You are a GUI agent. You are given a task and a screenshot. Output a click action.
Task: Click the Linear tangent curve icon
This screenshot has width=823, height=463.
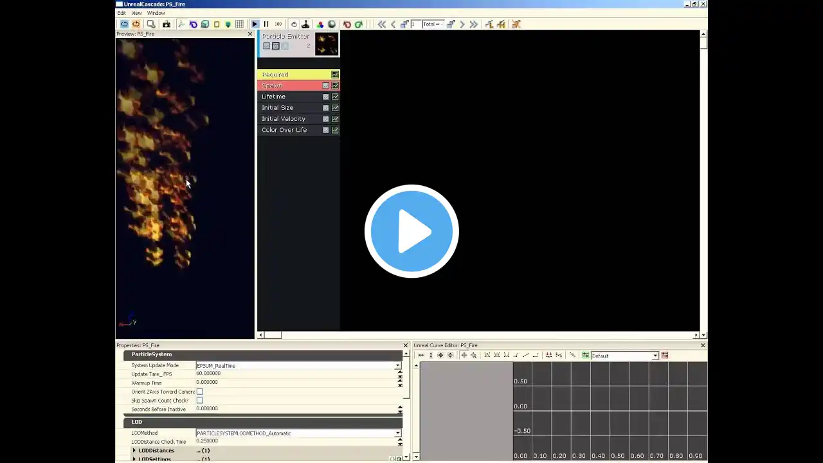[x=526, y=356]
